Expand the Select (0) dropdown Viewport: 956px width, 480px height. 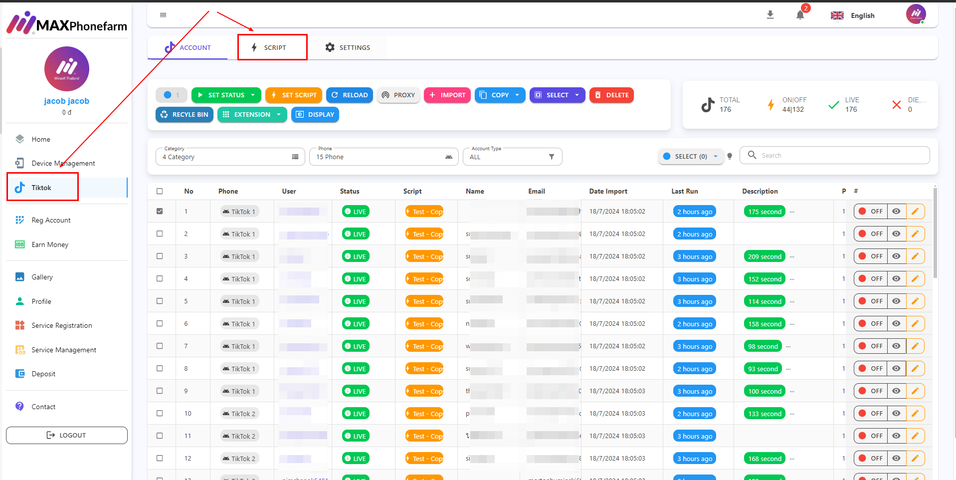tap(691, 156)
